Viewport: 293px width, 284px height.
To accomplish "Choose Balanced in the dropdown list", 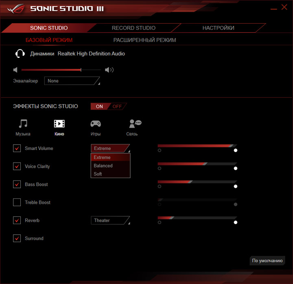I will (110, 165).
